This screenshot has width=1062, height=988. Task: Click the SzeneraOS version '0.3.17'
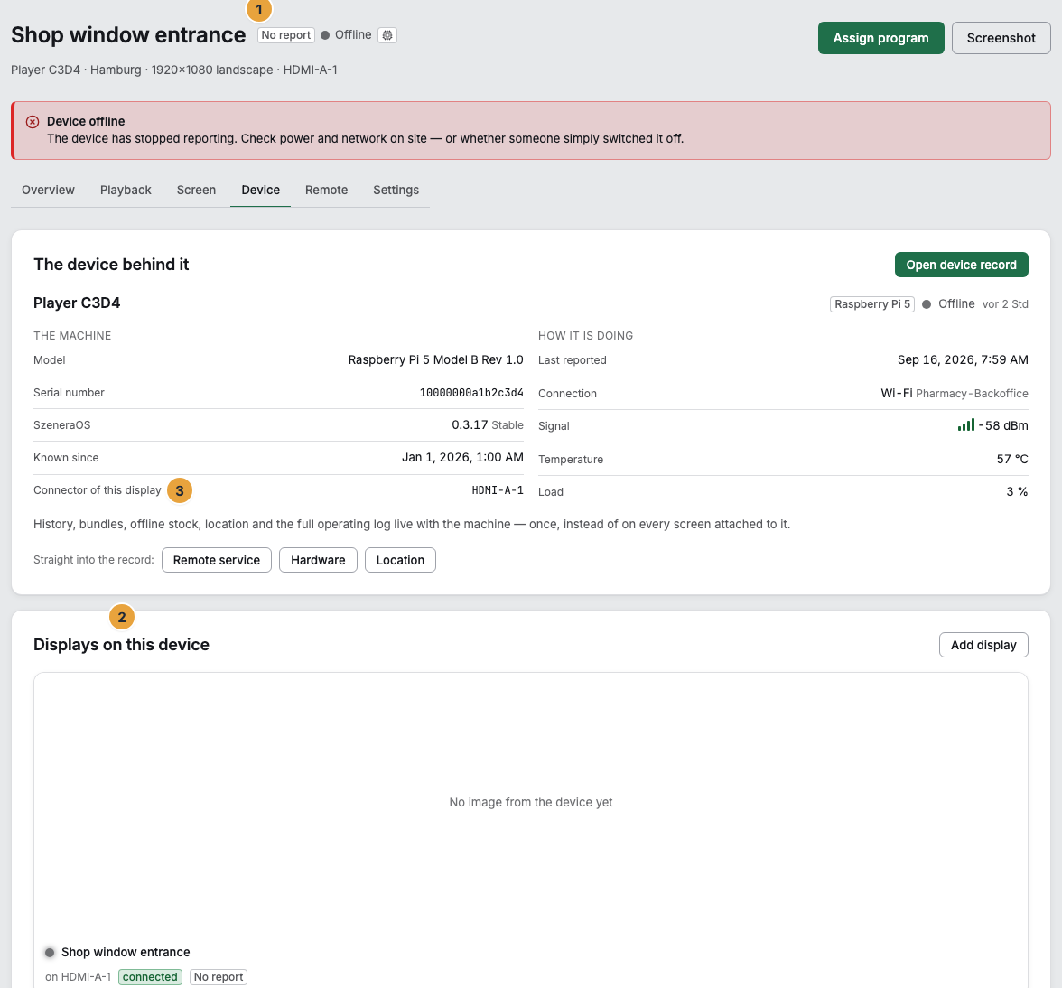click(x=470, y=425)
